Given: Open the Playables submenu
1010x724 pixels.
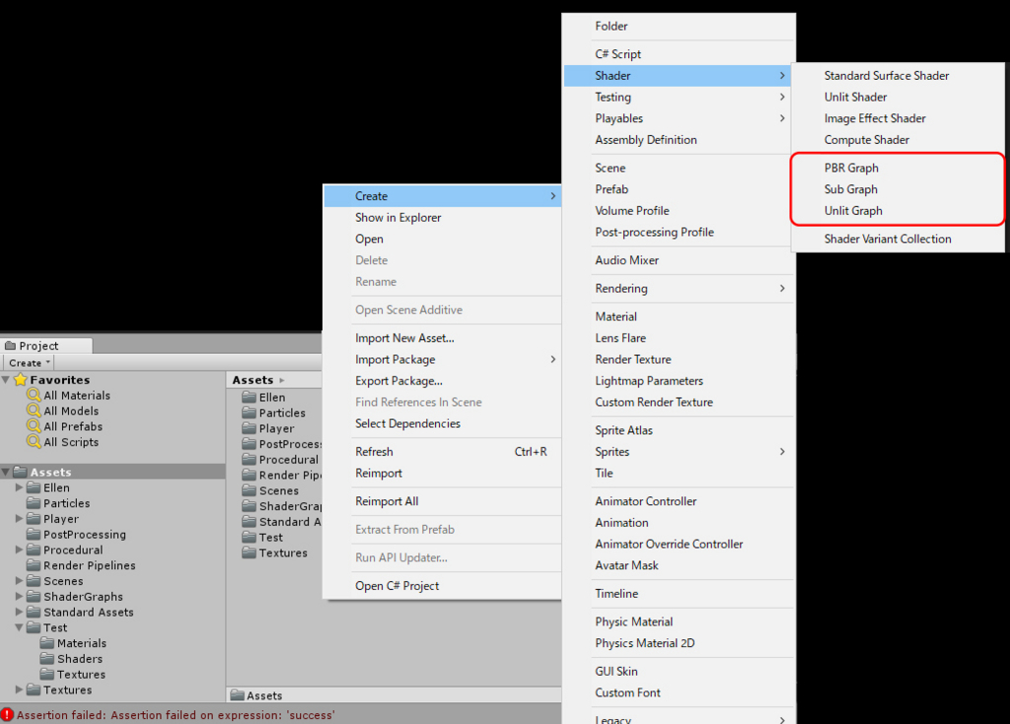Looking at the screenshot, I should point(679,118).
